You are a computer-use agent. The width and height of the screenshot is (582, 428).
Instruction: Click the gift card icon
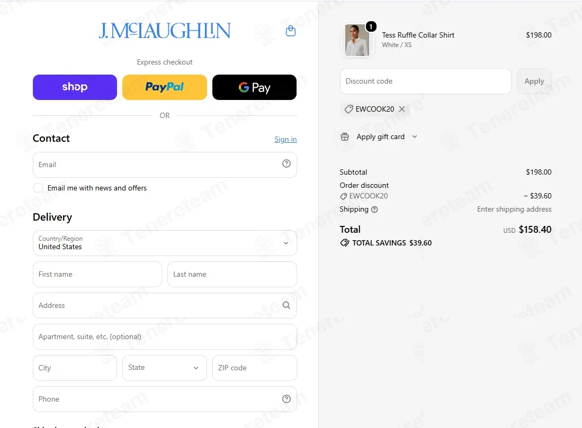(345, 136)
